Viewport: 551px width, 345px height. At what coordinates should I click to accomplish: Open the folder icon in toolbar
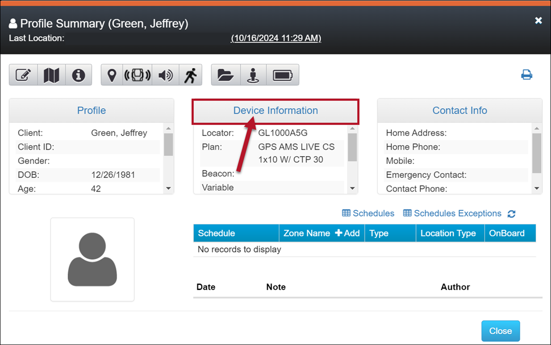coord(225,75)
